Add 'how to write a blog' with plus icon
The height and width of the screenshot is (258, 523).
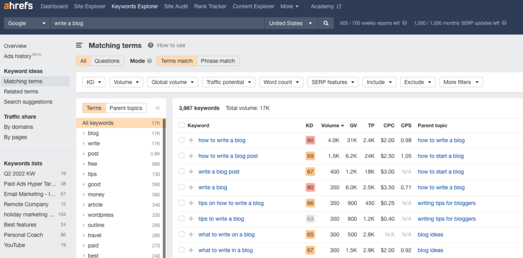coord(191,140)
